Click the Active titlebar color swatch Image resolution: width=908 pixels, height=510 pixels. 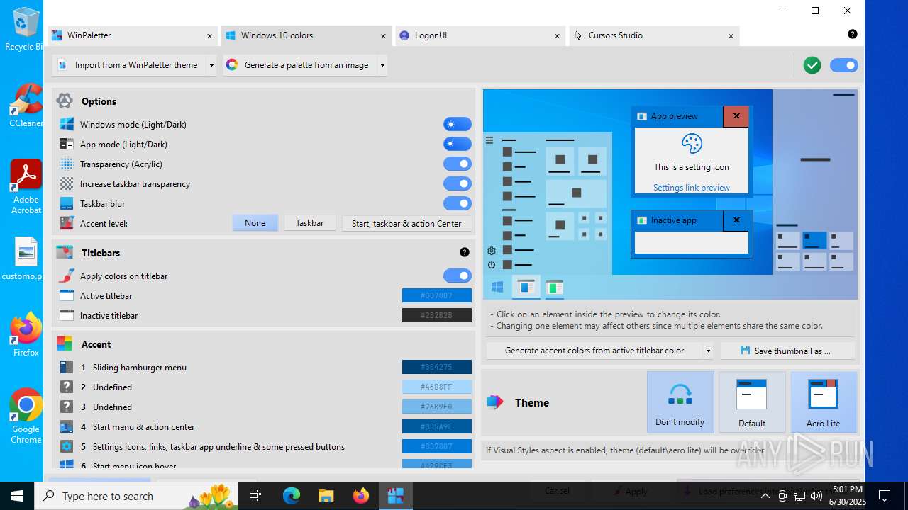(x=437, y=295)
